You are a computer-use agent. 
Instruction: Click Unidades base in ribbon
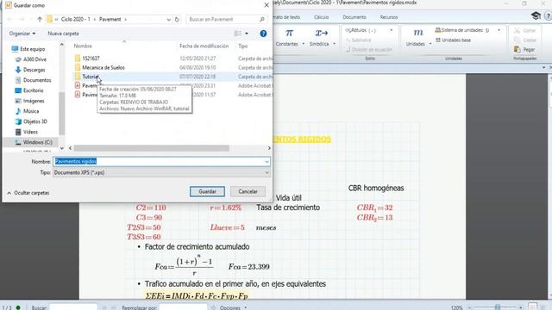453,40
